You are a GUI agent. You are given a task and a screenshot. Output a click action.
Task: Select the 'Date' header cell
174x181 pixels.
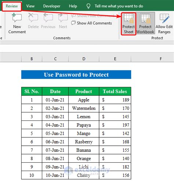point(55,91)
